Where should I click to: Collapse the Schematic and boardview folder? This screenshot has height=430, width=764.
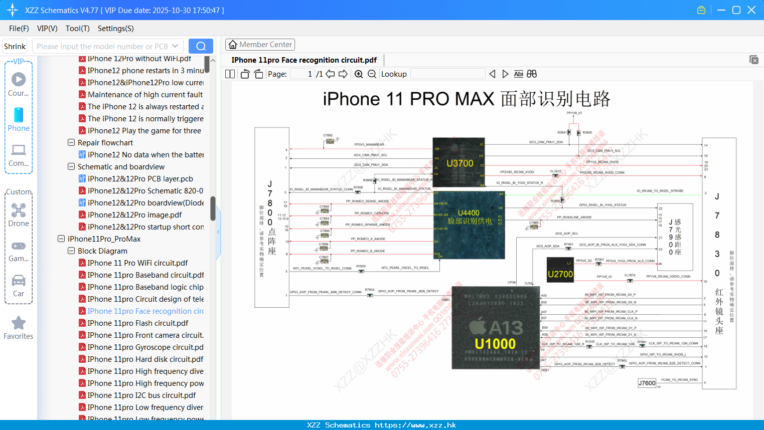point(71,166)
